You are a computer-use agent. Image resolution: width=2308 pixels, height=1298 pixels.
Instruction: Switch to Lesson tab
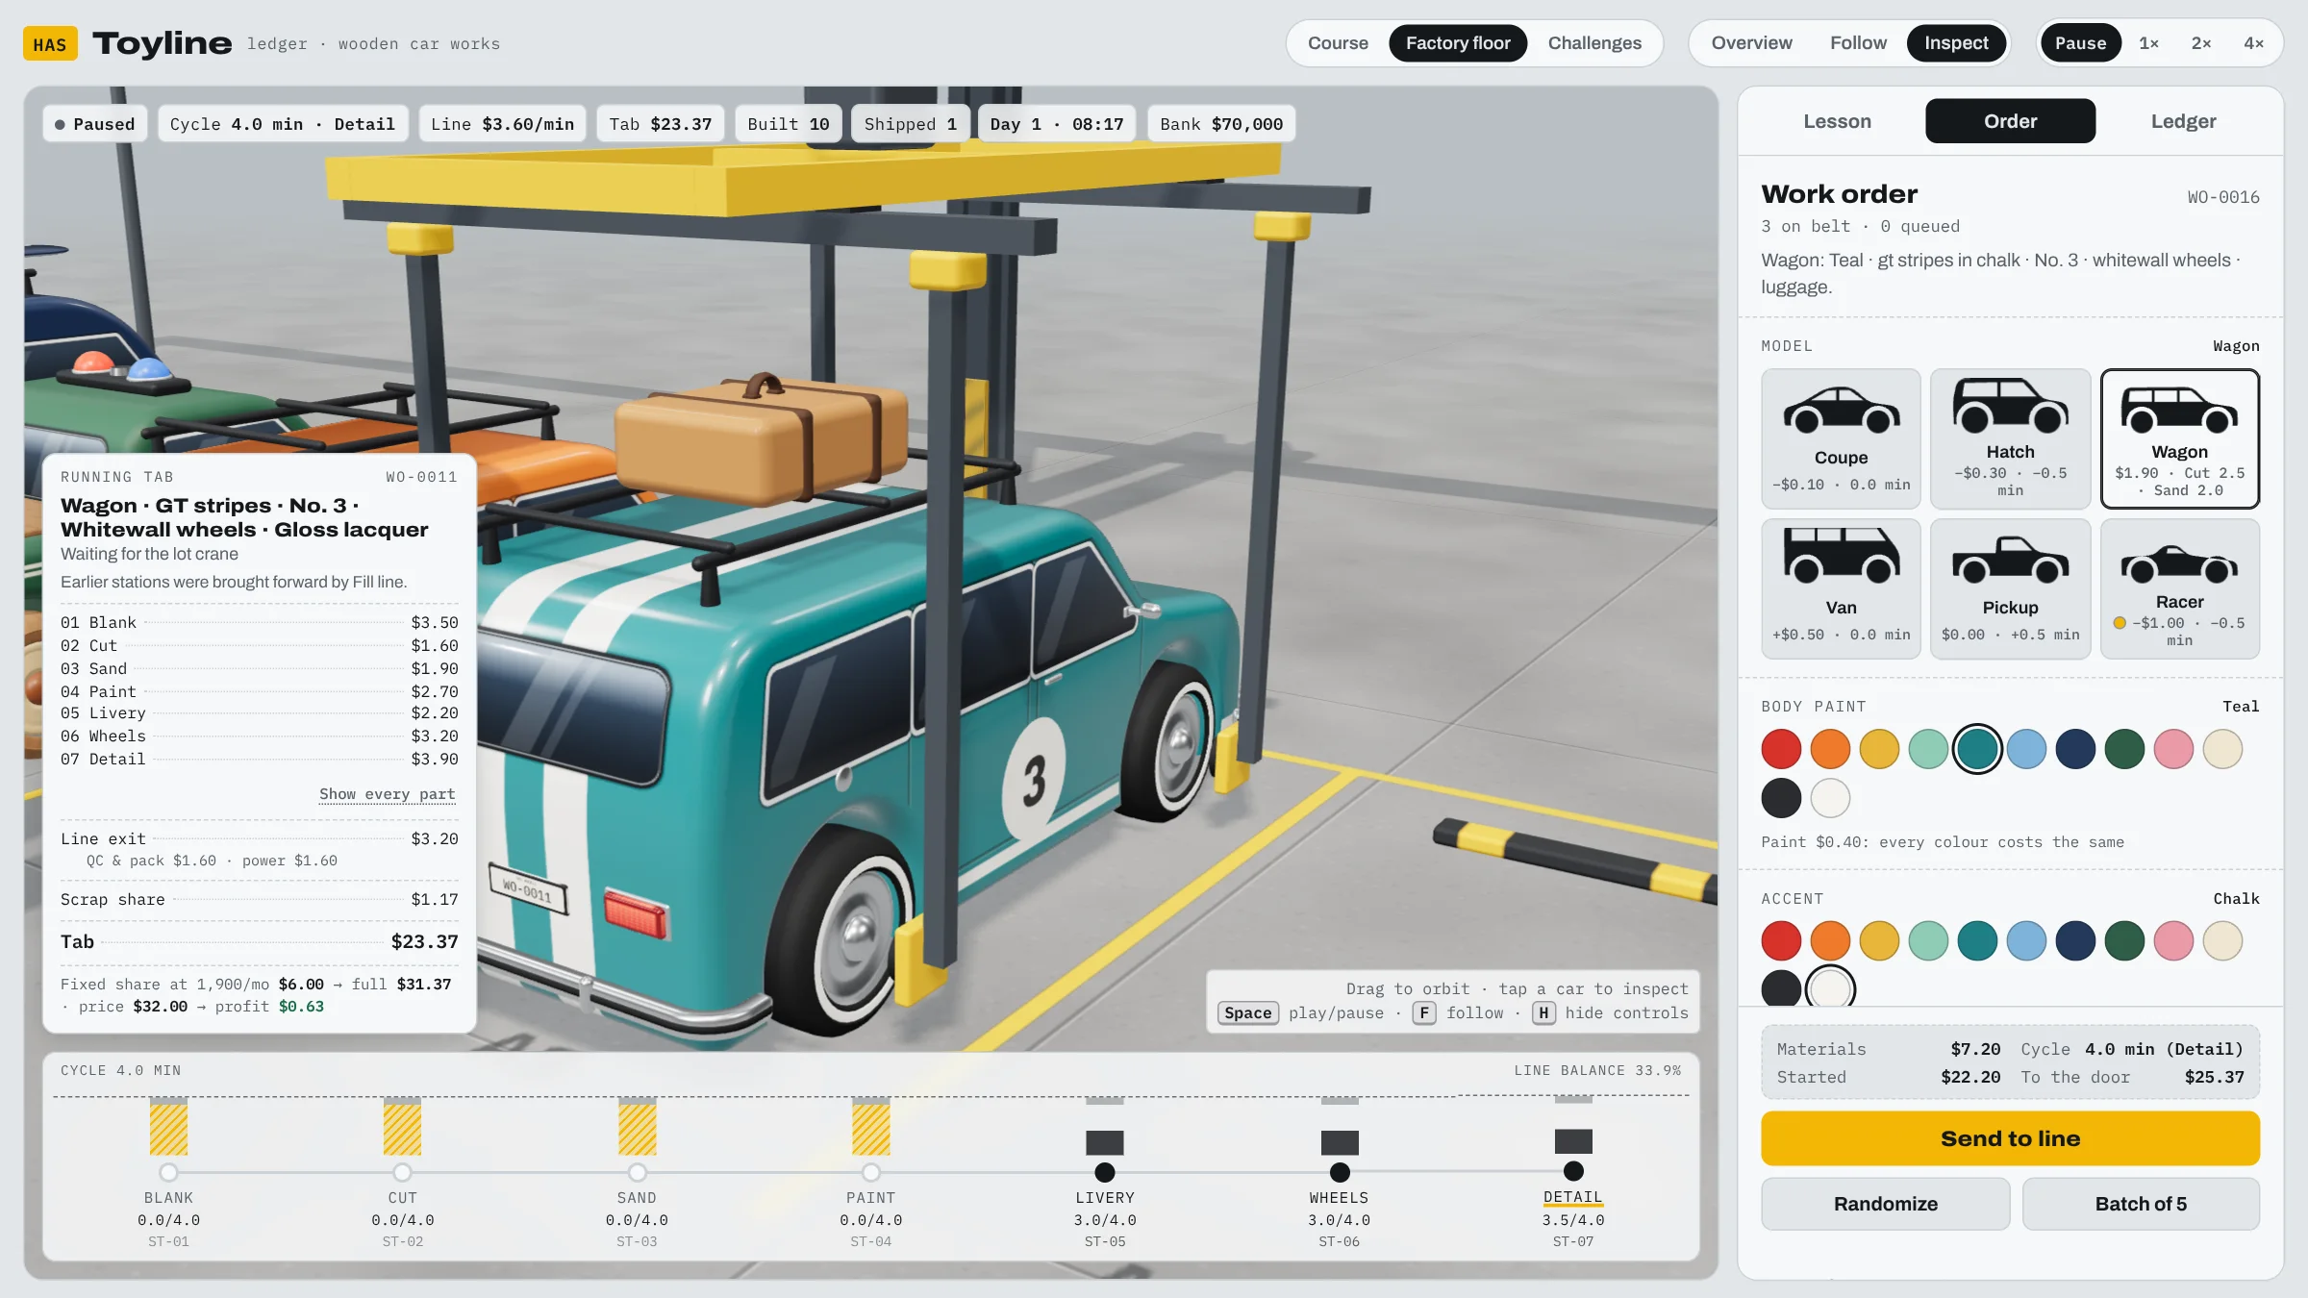point(1837,121)
